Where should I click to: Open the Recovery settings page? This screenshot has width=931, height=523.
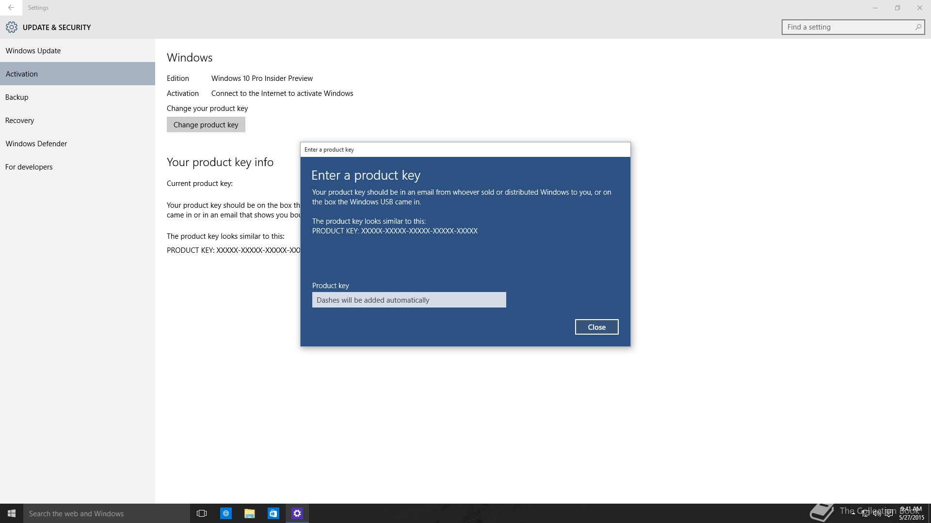click(78, 120)
